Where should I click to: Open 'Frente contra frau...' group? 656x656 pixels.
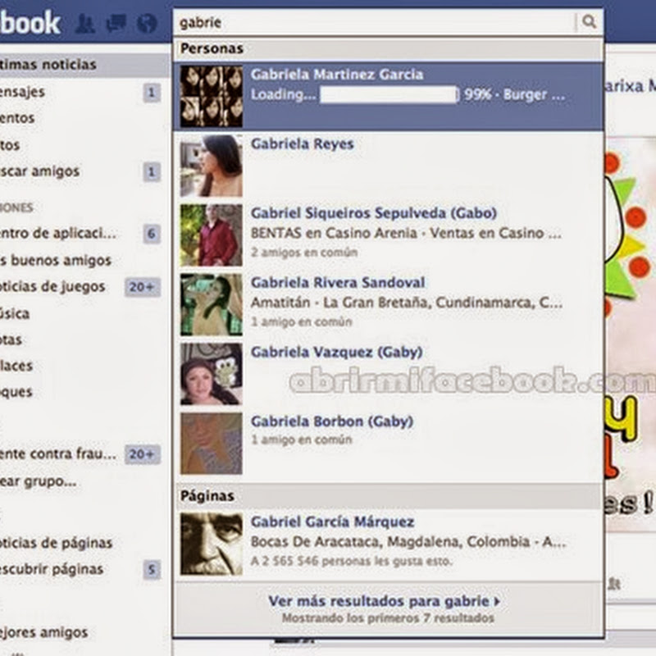click(58, 454)
